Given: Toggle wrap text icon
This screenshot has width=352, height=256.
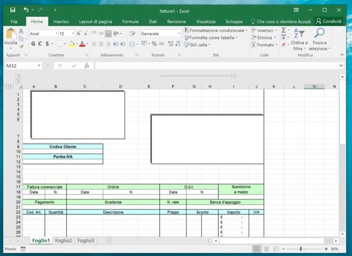Looking at the screenshot, I should [132, 34].
